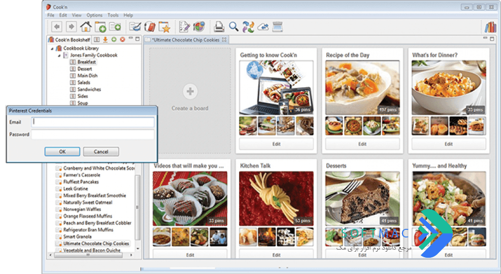The width and height of the screenshot is (501, 274).
Task: Open the Yummy.... and Healthy board image
Action: click(449, 198)
